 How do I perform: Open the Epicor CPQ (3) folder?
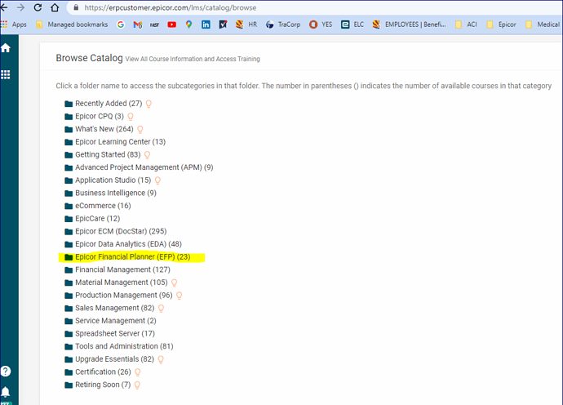point(94,117)
